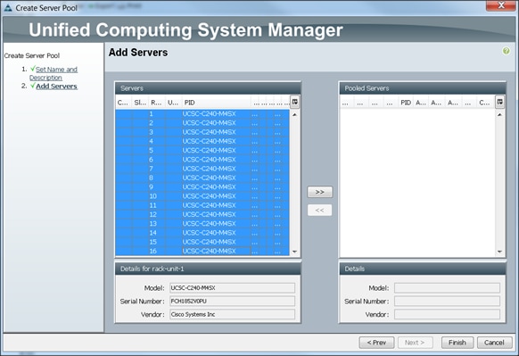Select server row 13 UCSC-C240-M4SX
The image size is (519, 356).
click(202, 224)
